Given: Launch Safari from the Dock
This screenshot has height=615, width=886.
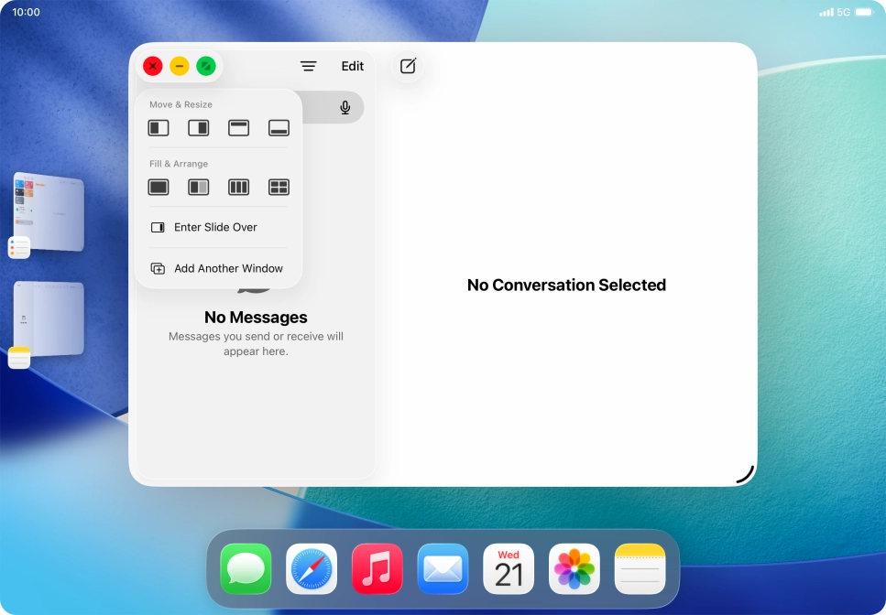Looking at the screenshot, I should click(x=311, y=568).
